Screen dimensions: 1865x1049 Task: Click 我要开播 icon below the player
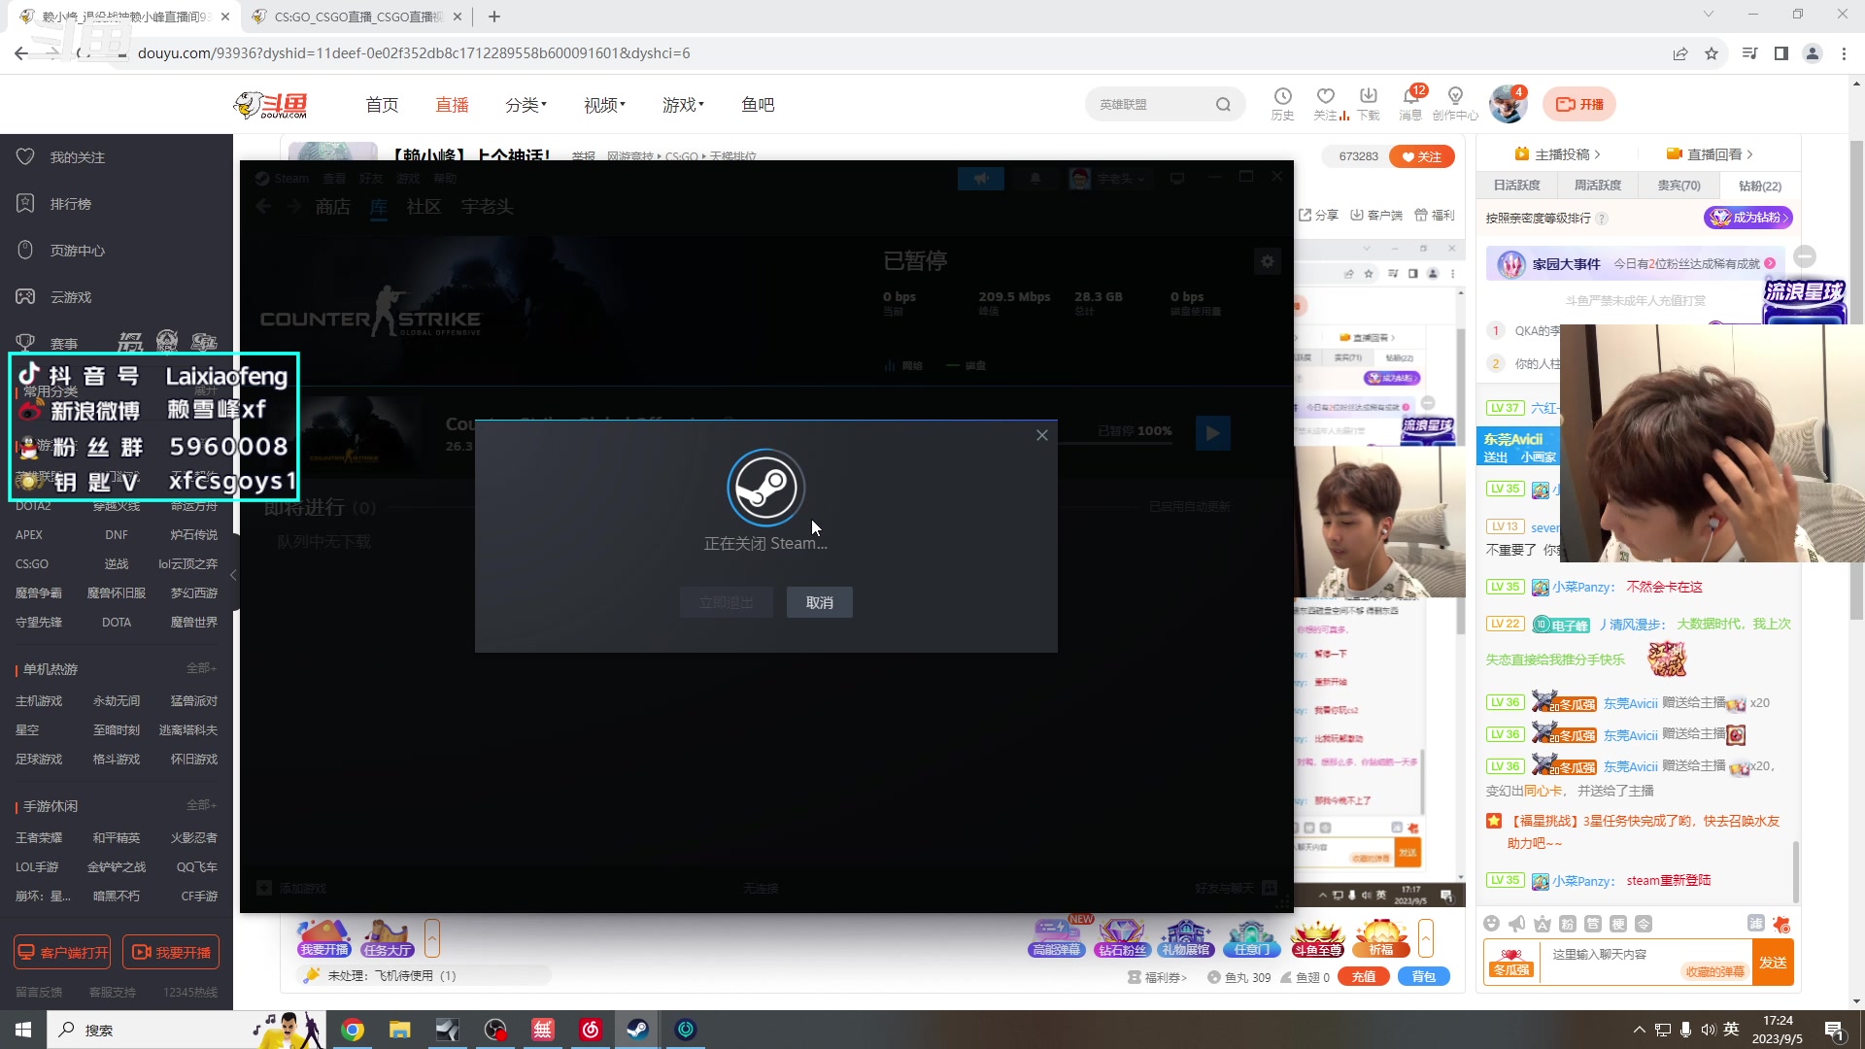coord(323,937)
